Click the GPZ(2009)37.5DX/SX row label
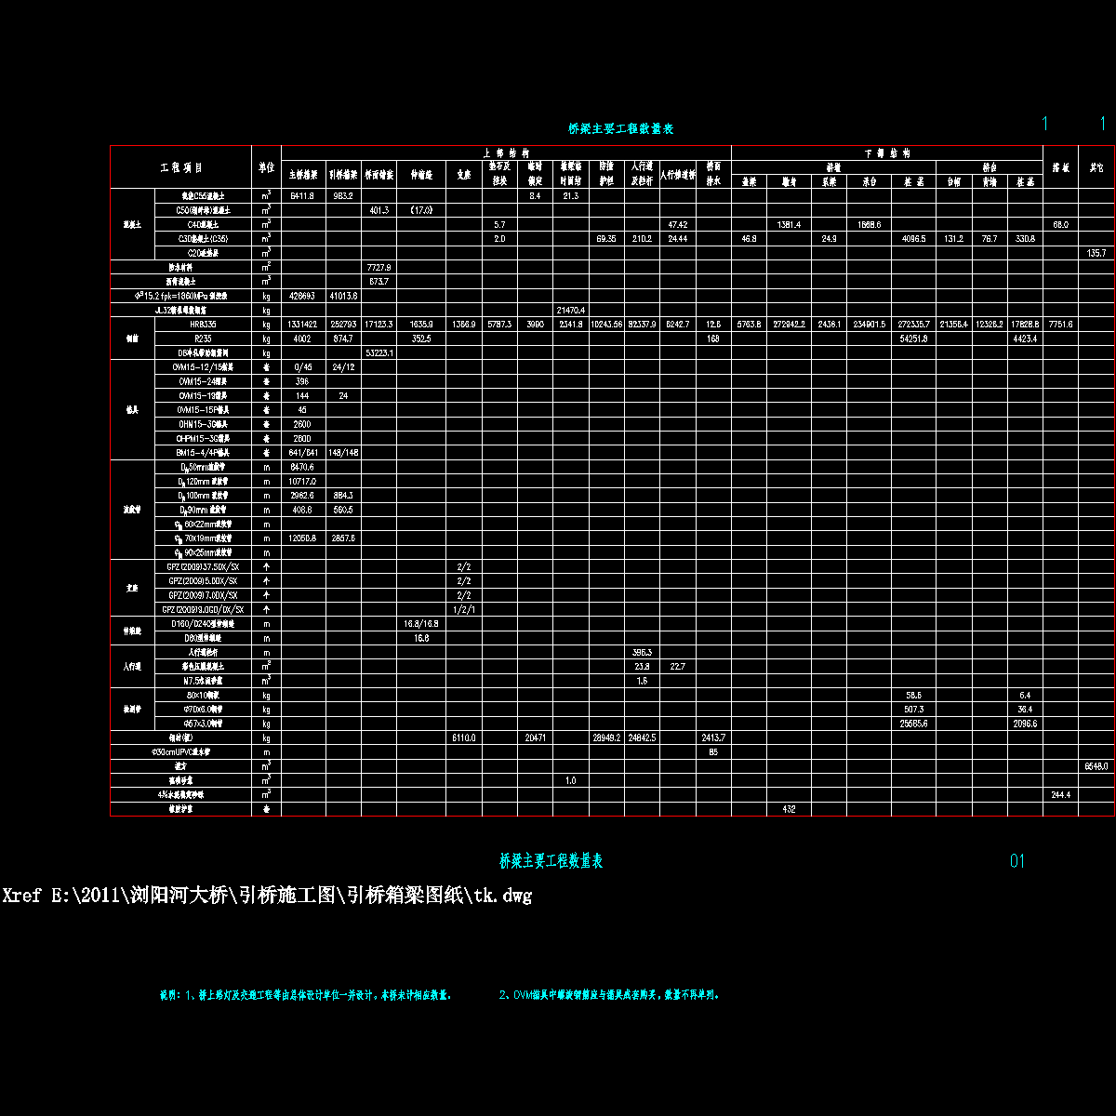This screenshot has width=1116, height=1116. pyautogui.click(x=203, y=567)
